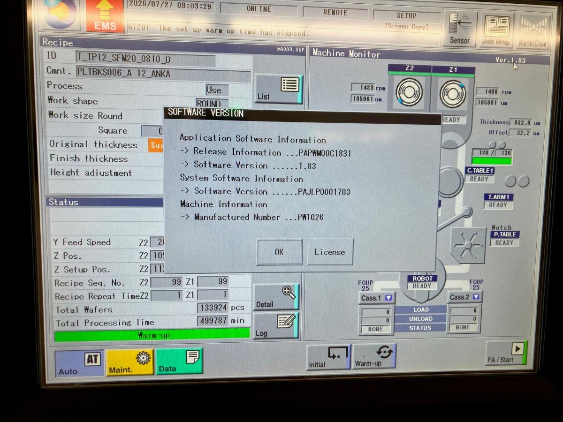Click the System Software Version PAJLP0001703 line
Screen dimensions: 563x422
click(266, 191)
